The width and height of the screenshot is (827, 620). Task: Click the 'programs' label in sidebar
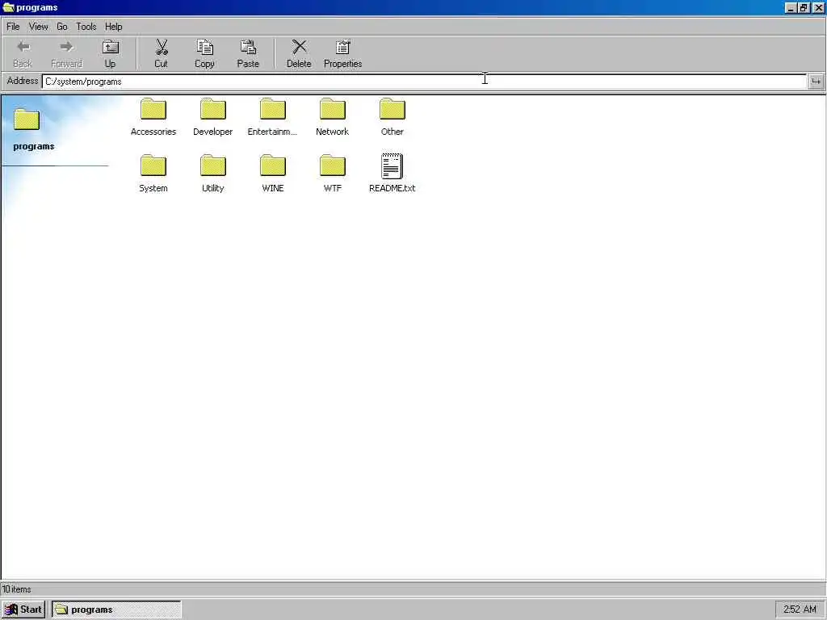34,146
